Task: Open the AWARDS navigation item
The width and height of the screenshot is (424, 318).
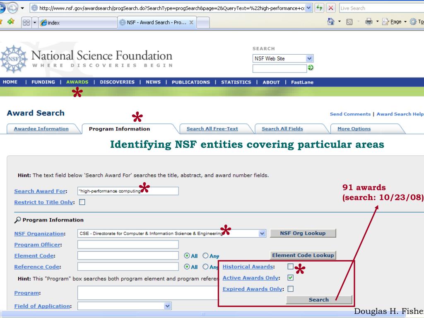Action: pyautogui.click(x=77, y=82)
